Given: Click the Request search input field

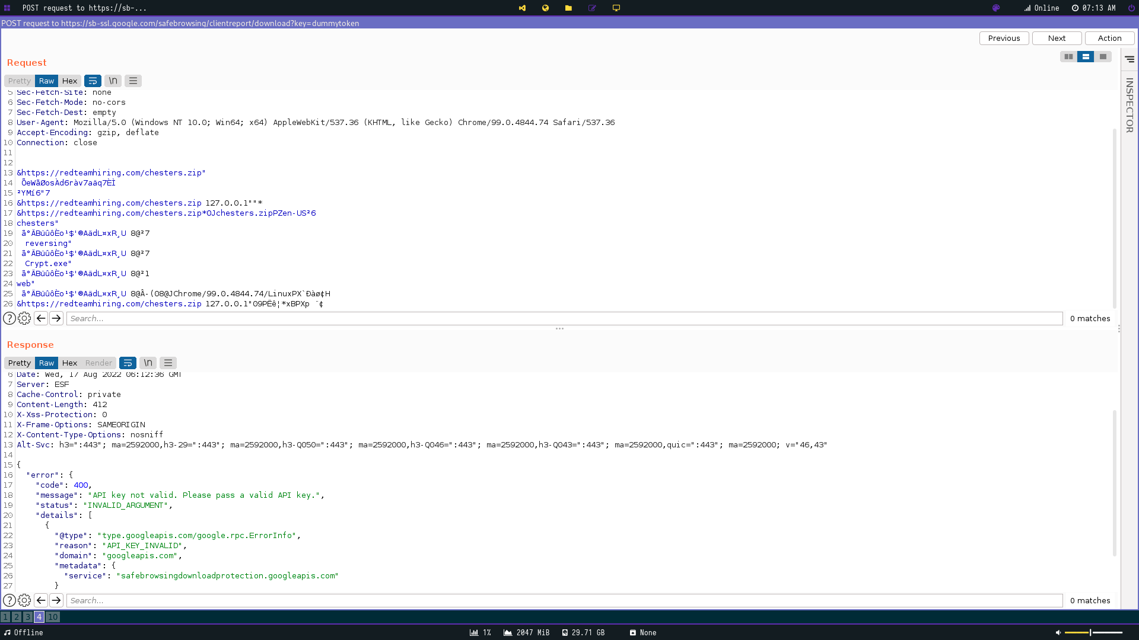Looking at the screenshot, I should point(564,318).
